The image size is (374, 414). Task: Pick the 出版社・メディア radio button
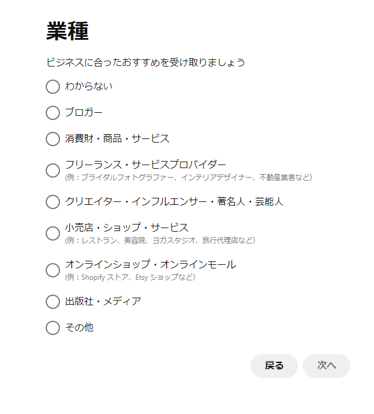pos(53,302)
